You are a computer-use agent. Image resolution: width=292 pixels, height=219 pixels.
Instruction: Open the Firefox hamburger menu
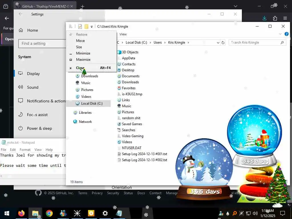coord(285,18)
